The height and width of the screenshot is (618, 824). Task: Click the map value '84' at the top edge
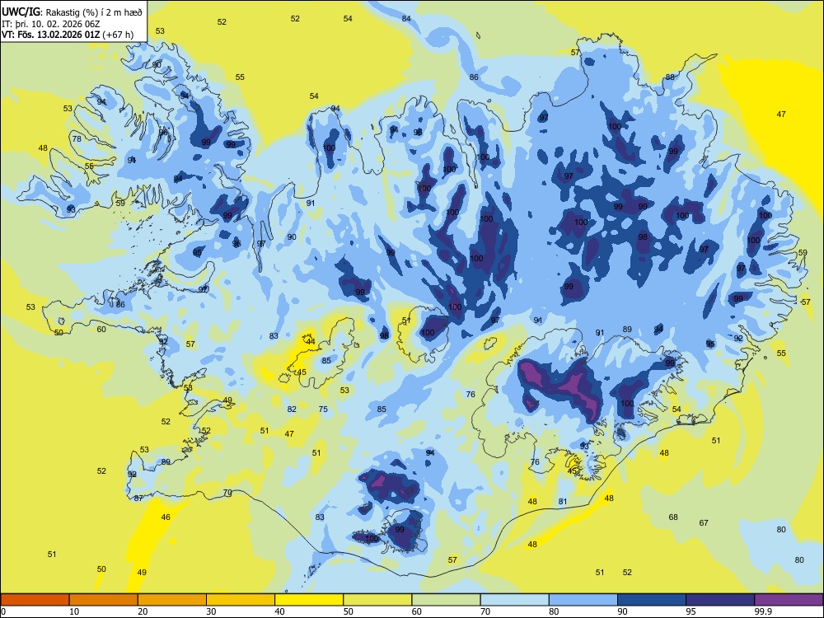(x=406, y=18)
